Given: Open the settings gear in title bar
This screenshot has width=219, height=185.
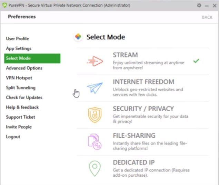Looking at the screenshot, I should click(199, 6).
